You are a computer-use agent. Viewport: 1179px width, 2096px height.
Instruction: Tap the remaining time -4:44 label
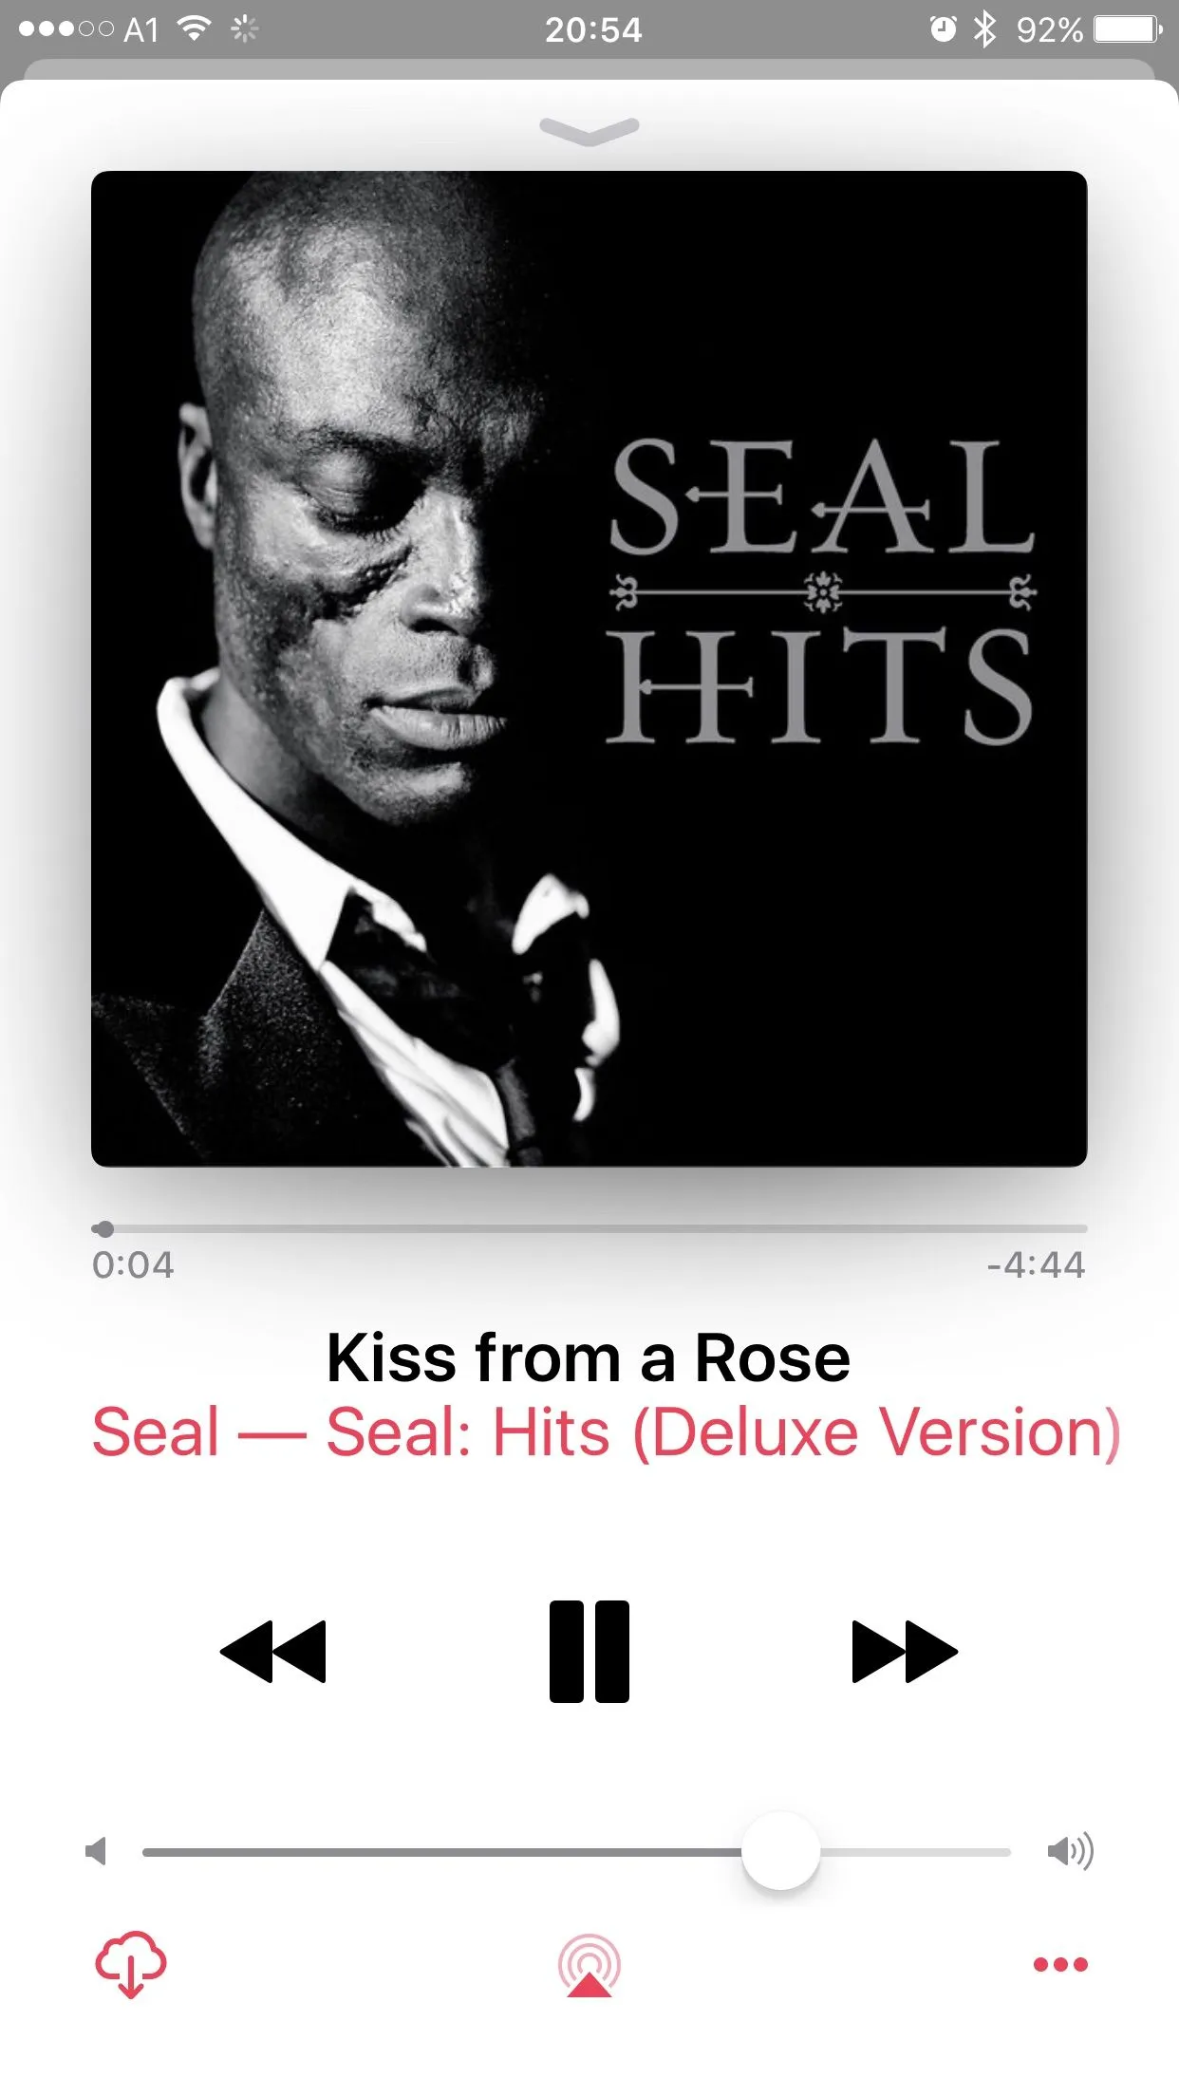point(1036,1264)
